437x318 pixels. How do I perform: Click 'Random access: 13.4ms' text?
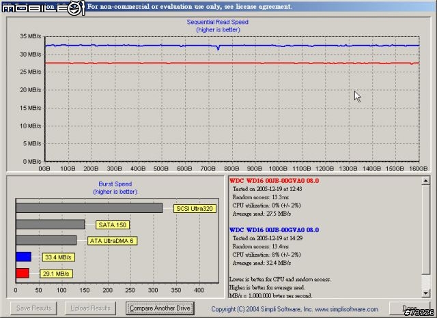[x=261, y=246]
